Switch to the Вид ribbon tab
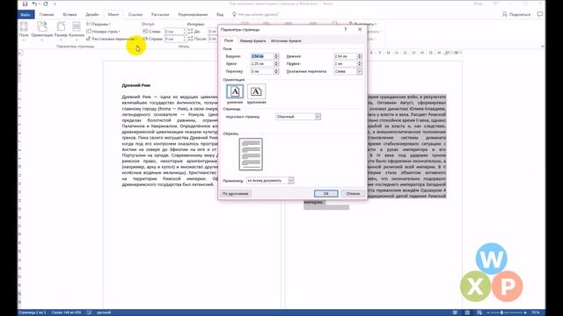 220,15
